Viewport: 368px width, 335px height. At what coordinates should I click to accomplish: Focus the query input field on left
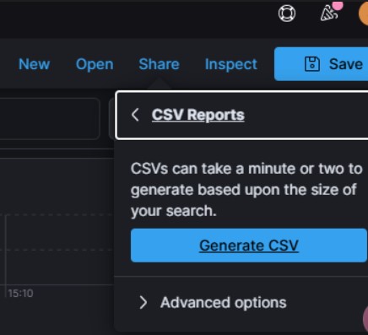50,119
